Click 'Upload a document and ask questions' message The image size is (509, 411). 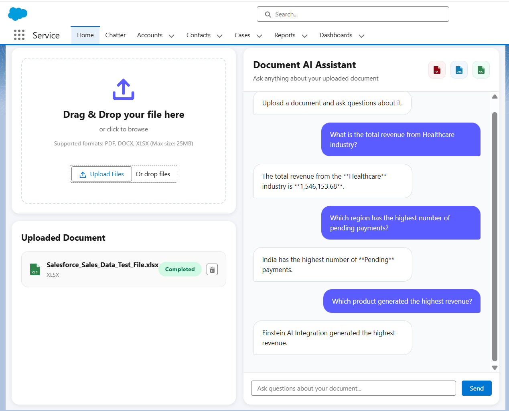point(332,103)
